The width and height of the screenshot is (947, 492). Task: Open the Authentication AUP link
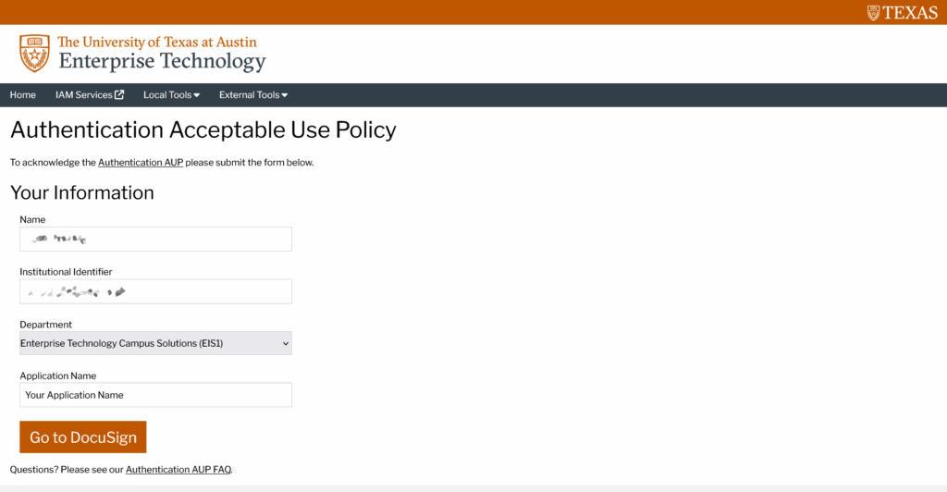point(141,163)
